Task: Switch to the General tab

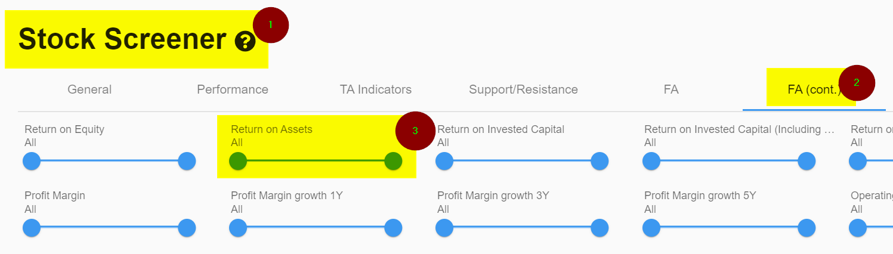Action: tap(89, 89)
